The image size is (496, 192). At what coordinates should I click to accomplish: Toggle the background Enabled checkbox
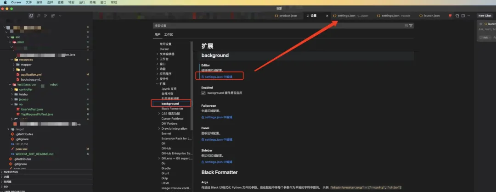tap(203, 93)
